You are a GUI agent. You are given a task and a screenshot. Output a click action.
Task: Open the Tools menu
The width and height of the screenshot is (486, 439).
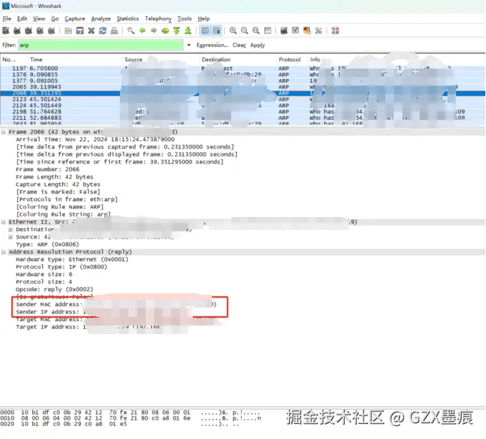coord(184,19)
